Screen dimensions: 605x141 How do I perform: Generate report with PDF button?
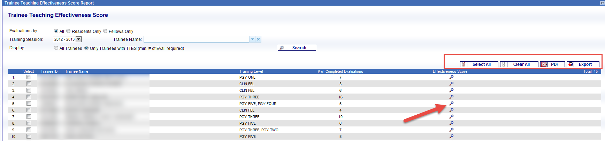552,64
